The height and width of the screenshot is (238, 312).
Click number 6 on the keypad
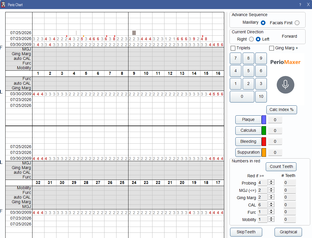pyautogui.click(x=261, y=71)
